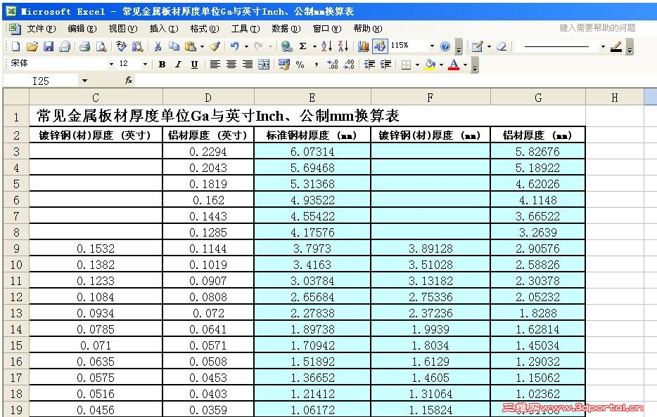657x417 pixels.
Task: Open Print Preview
Action: [101, 46]
